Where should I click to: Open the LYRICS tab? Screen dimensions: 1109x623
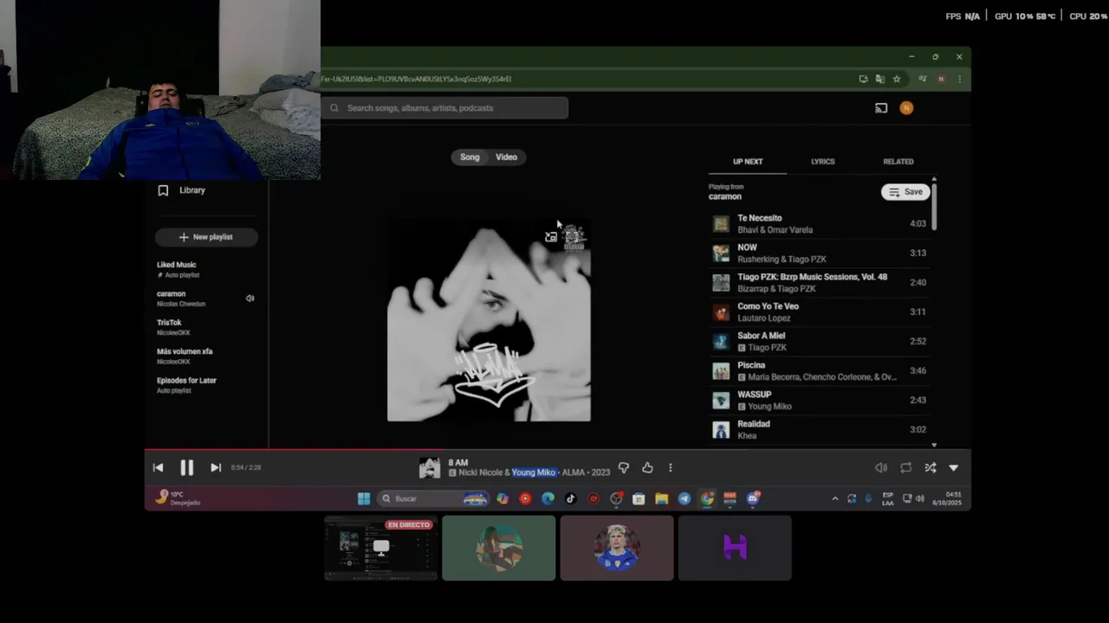pos(823,162)
